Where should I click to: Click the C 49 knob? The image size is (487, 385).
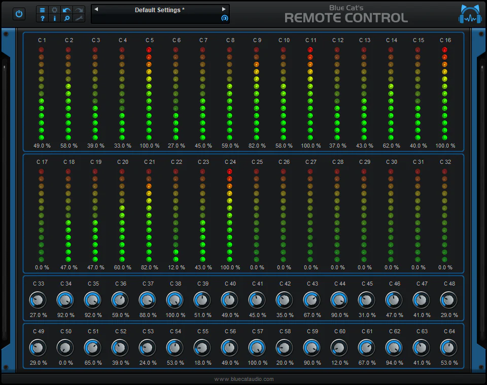[38, 348]
